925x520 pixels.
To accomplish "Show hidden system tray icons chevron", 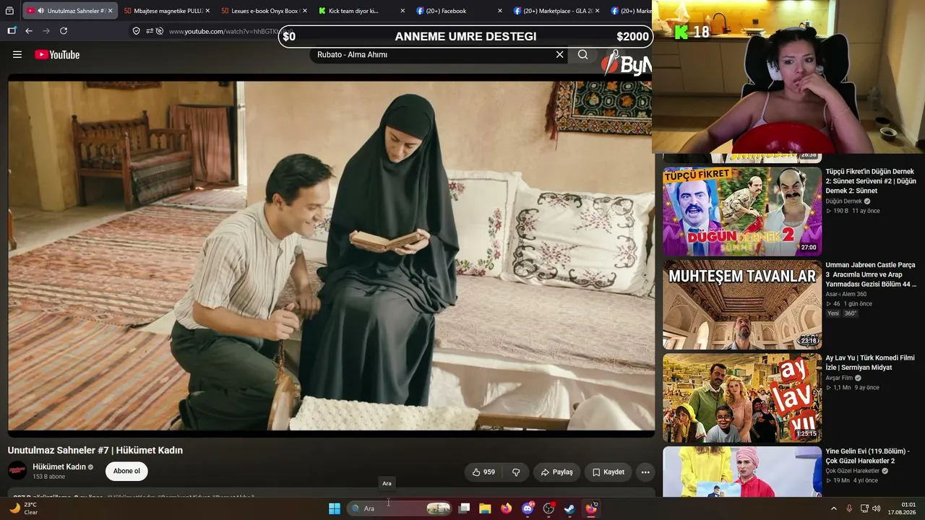I will [833, 508].
